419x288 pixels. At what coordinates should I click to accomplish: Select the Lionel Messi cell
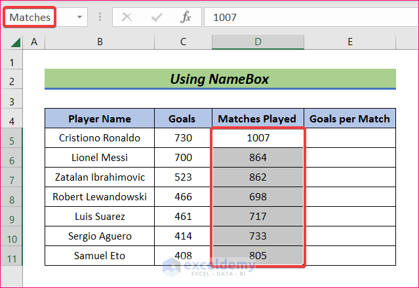pos(100,158)
